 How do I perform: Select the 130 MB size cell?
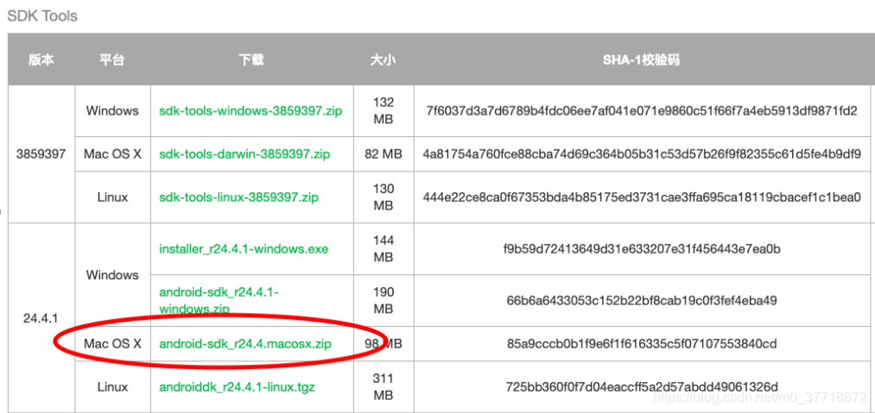(x=384, y=197)
